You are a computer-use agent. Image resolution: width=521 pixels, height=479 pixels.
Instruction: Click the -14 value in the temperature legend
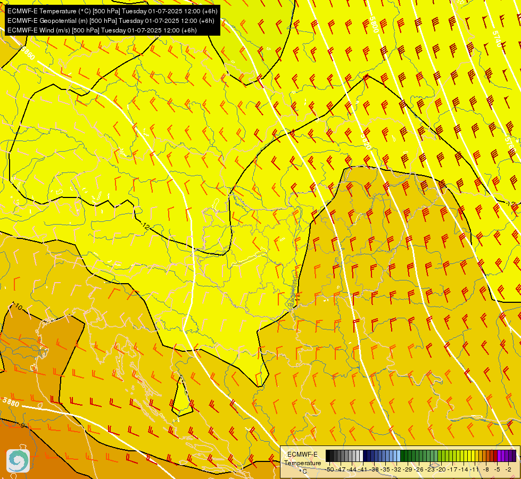coord(464,469)
